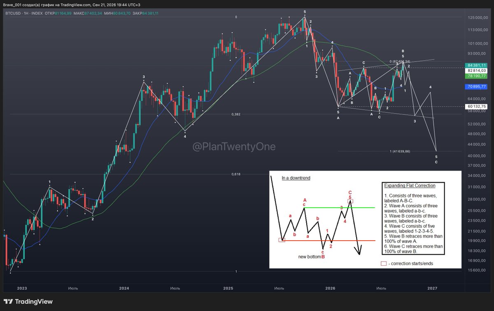494x311 pixels.
Task: Click the 0,382 Fibonacci level label
Action: point(235,114)
